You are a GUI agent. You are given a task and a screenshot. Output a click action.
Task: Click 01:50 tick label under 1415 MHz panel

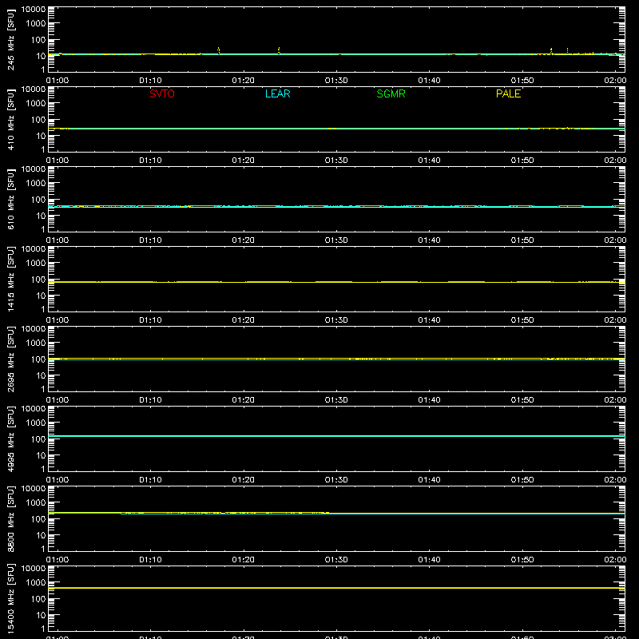pos(522,320)
